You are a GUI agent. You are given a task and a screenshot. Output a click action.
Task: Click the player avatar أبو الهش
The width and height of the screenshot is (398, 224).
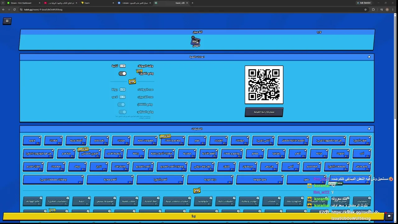click(196, 42)
